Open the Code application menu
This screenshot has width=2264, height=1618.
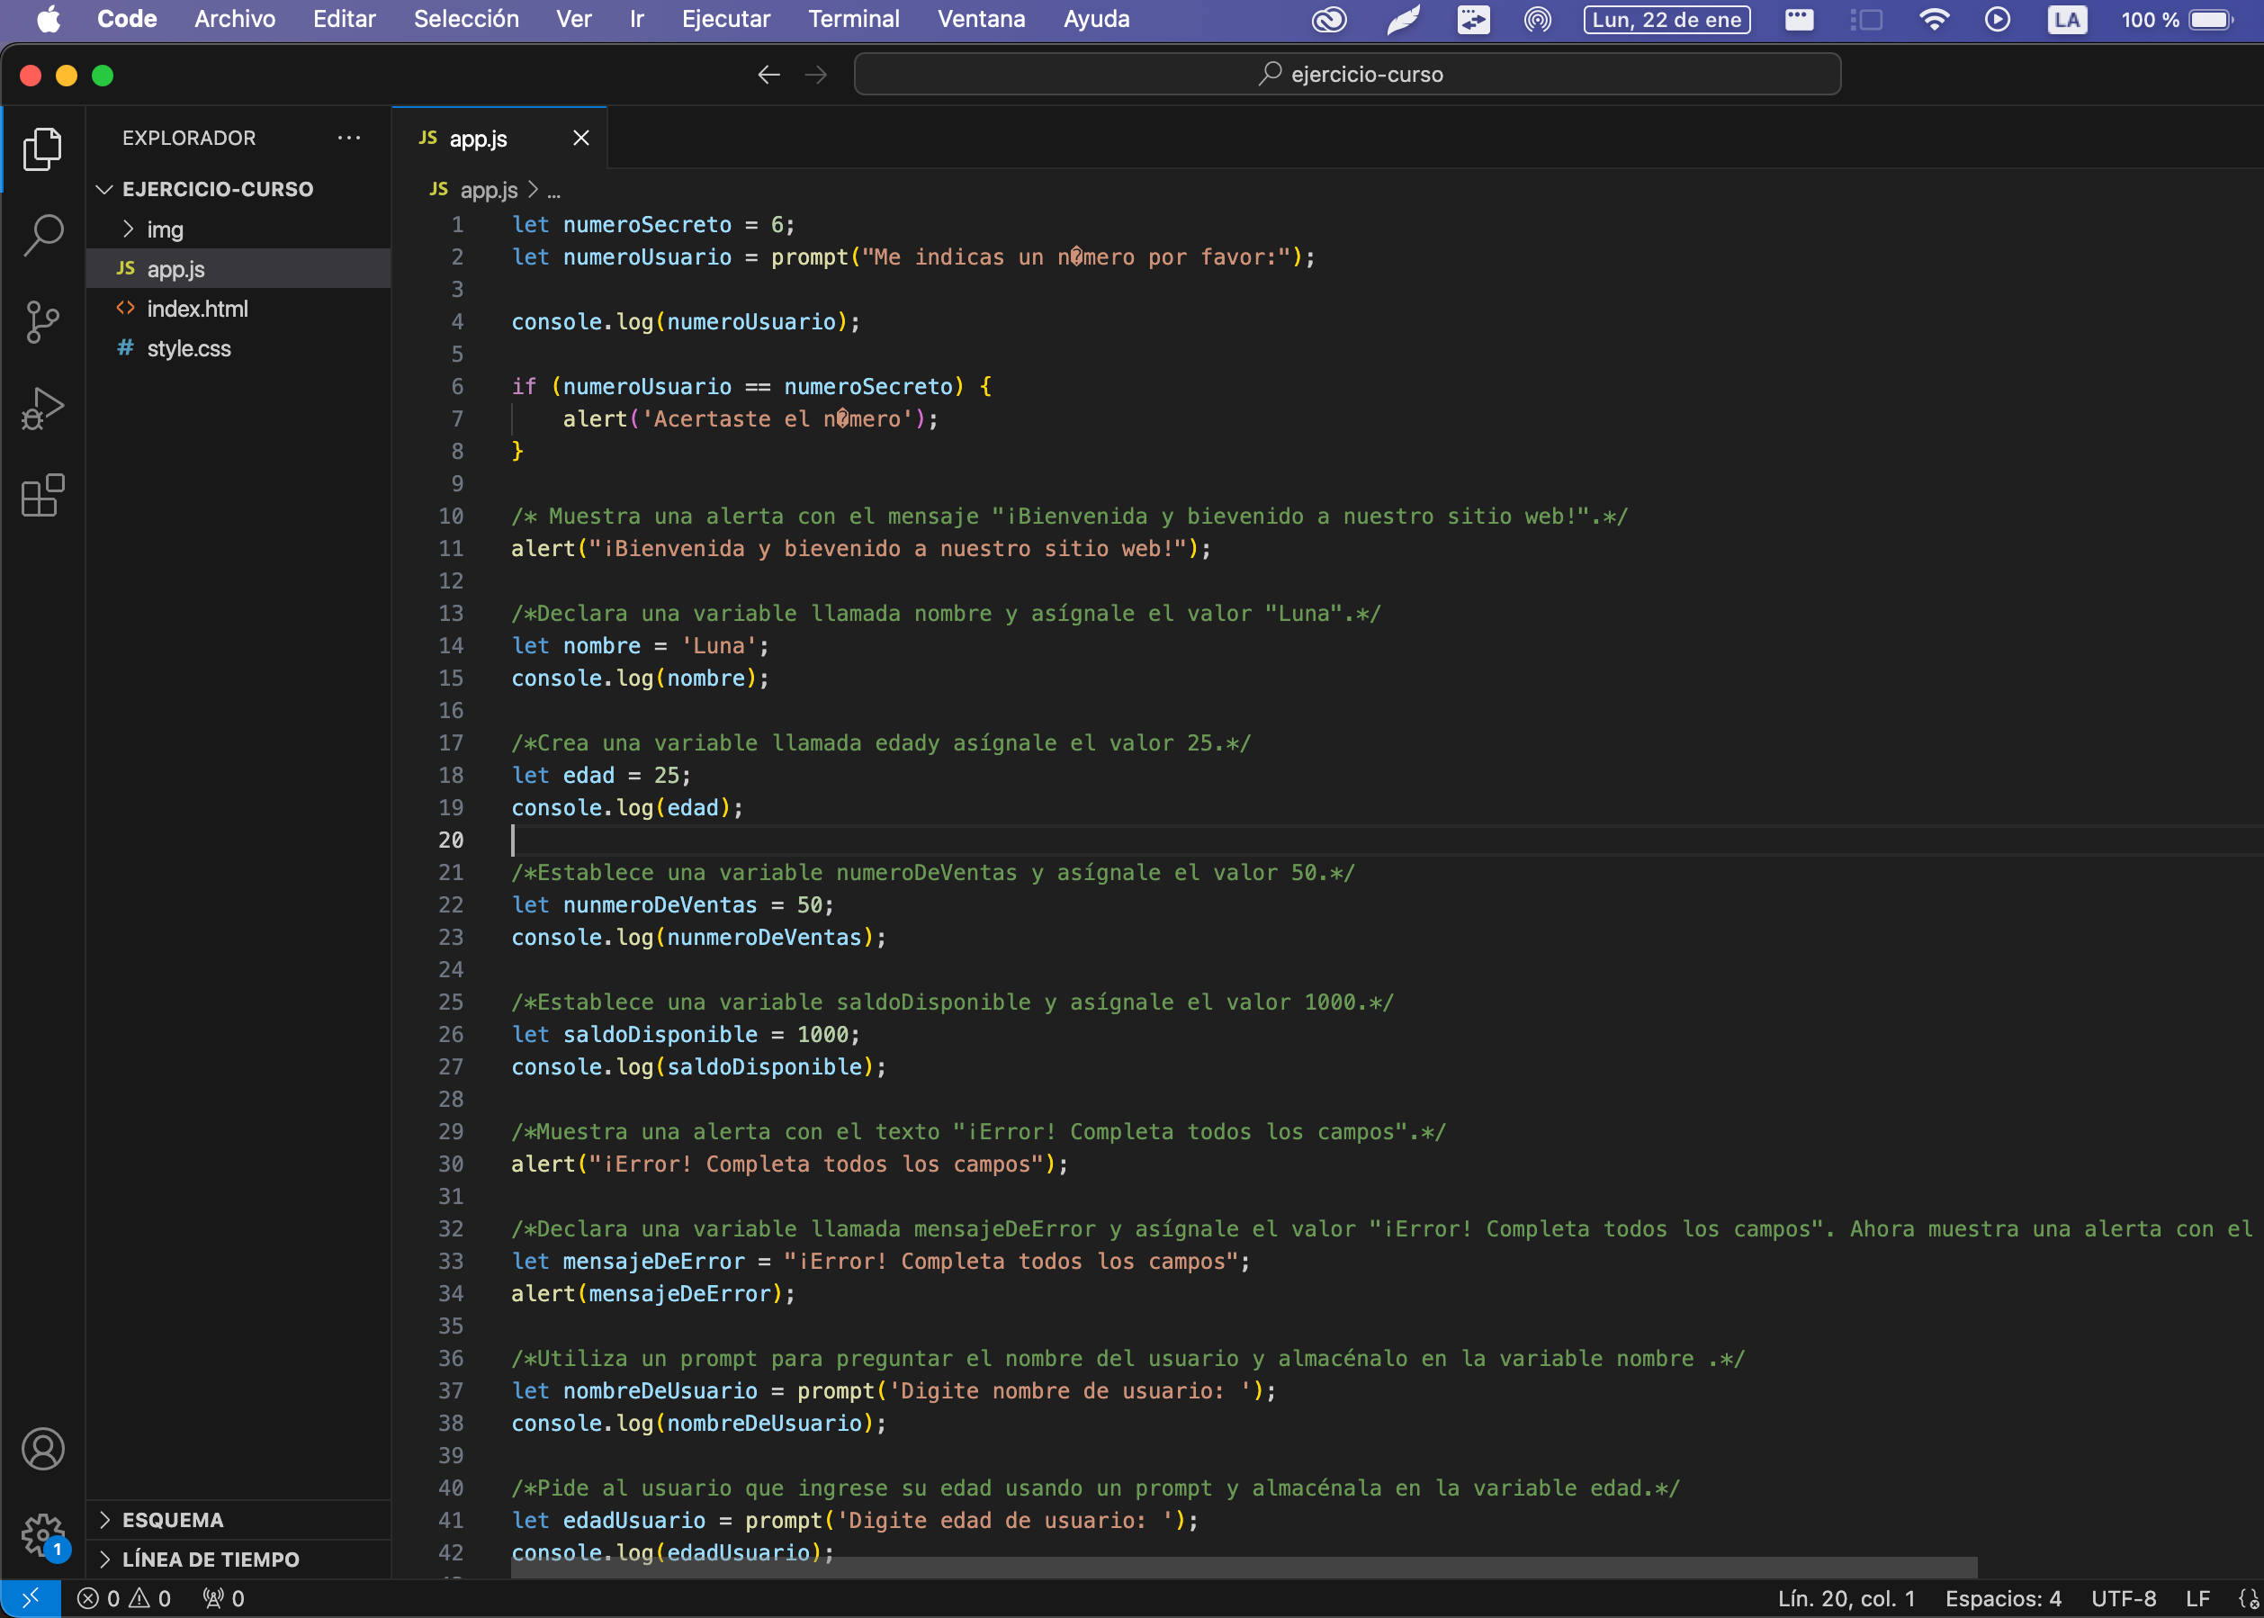point(128,19)
